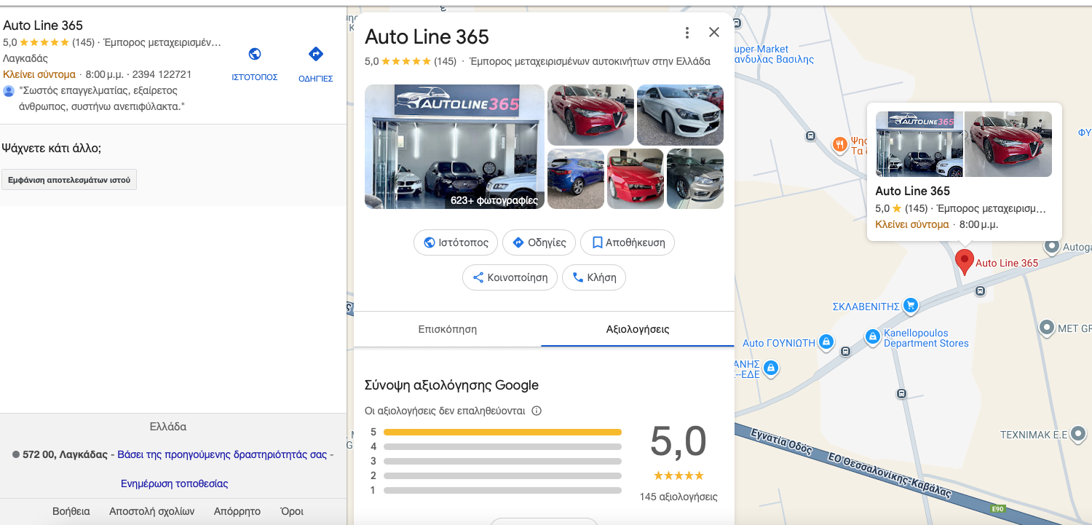
Task: Click the Οδηγίες directions button
Action: 539,242
